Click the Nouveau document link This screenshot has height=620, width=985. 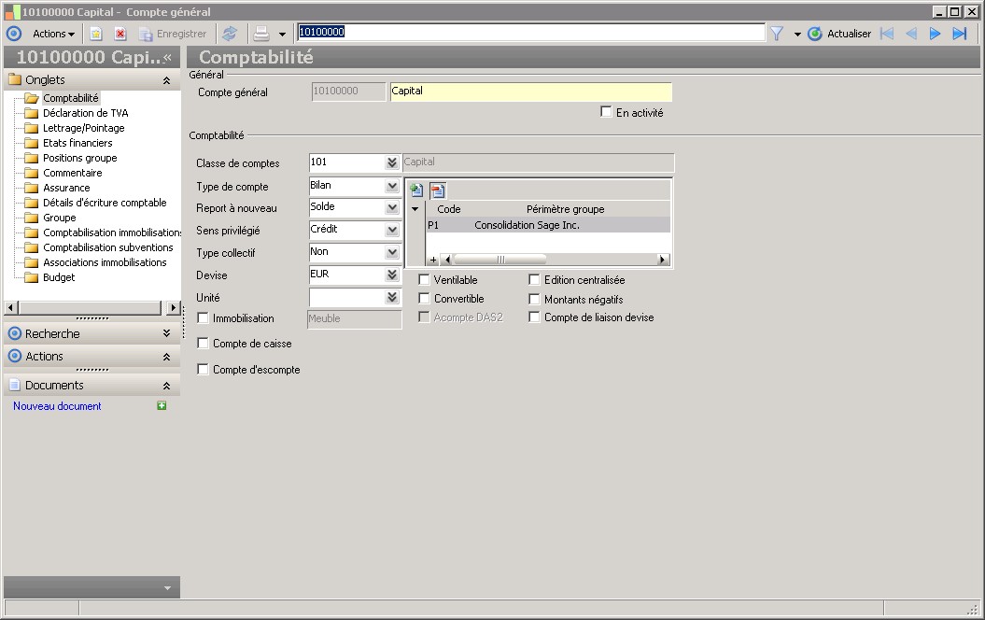tap(57, 406)
